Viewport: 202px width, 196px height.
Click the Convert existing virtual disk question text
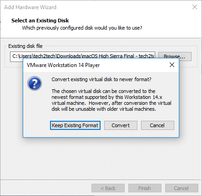tap(101, 79)
